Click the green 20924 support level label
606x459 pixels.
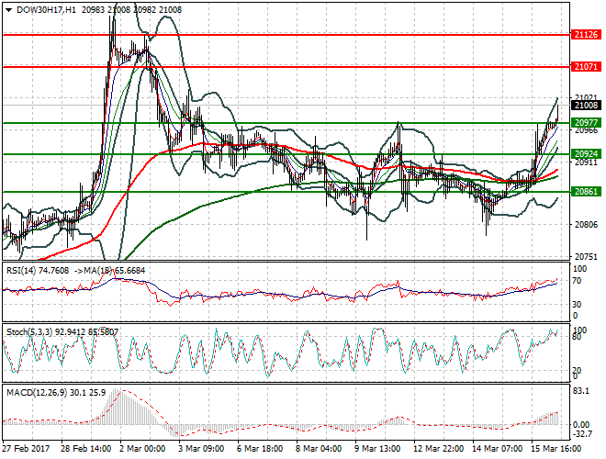point(586,154)
